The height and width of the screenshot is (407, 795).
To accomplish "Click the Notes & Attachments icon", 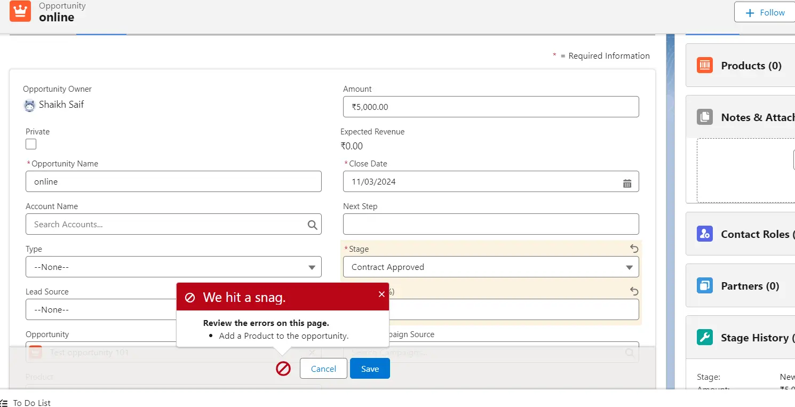I will tap(704, 117).
